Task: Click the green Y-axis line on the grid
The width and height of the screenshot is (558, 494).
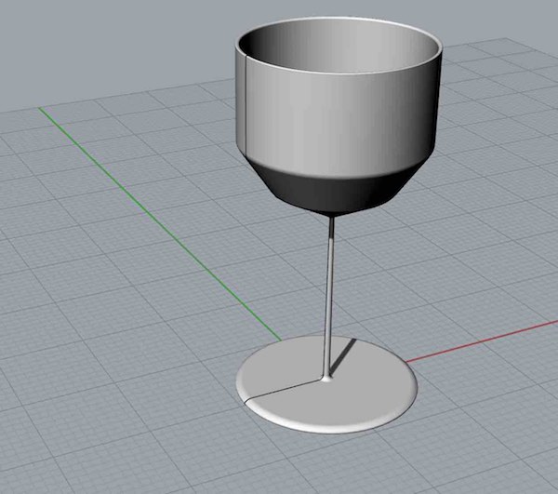Action: [x=160, y=224]
